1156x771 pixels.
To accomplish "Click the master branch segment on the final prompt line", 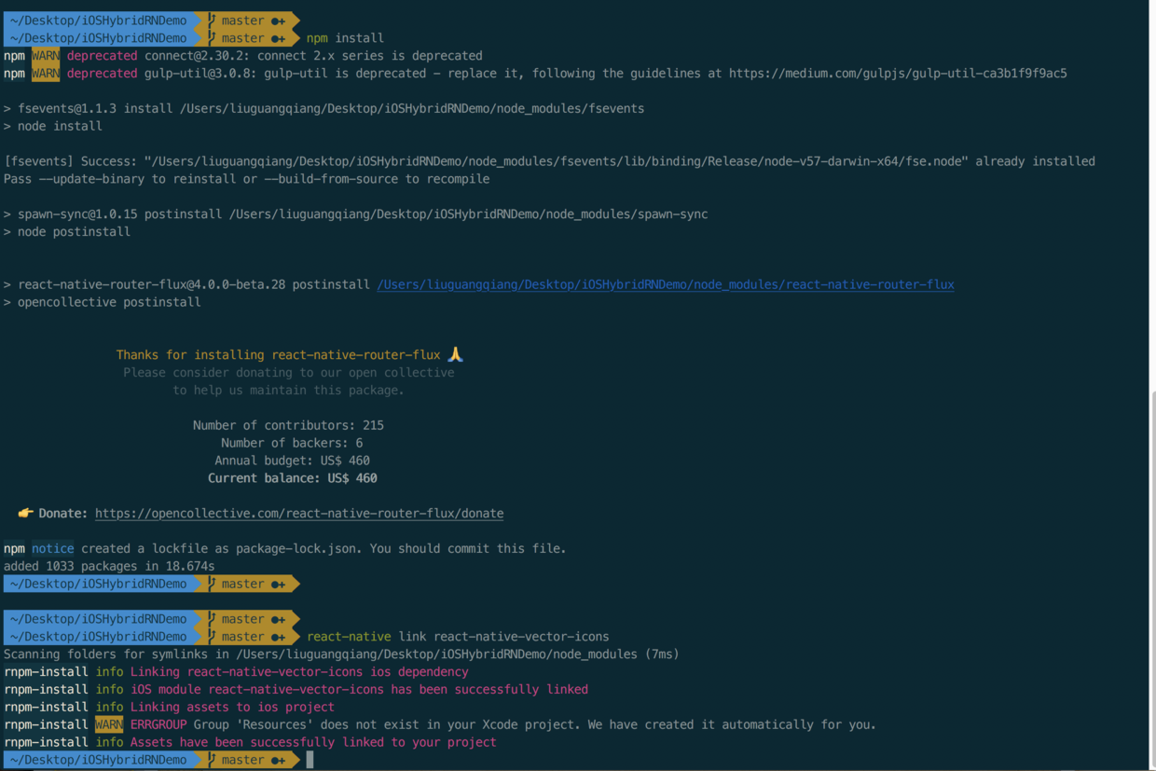I will [246, 761].
